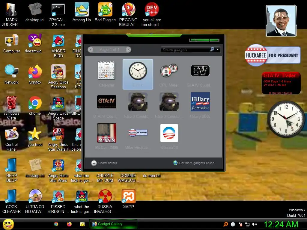The width and height of the screenshot is (307, 230).
Task: Click the GTA:IV Trailer countdown gadget
Action: click(x=281, y=83)
